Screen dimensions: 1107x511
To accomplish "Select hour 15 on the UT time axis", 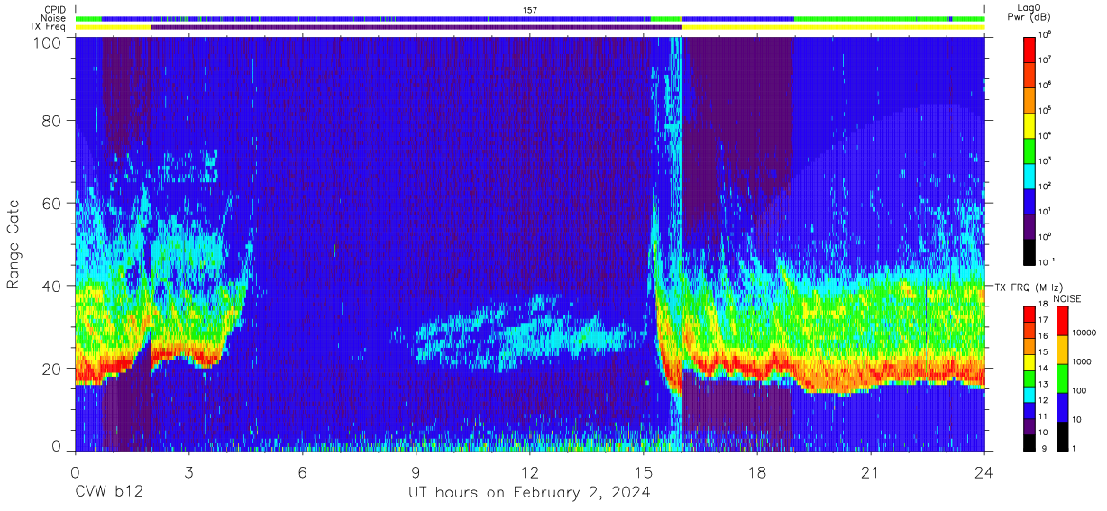I will [x=644, y=471].
